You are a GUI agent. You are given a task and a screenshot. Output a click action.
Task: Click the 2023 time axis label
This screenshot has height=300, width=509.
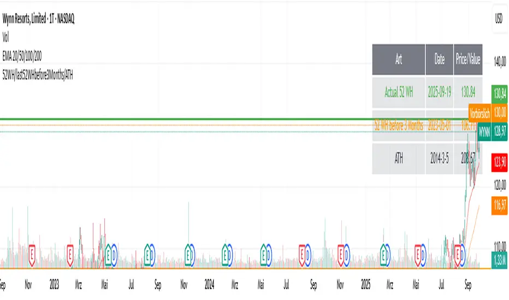point(54,285)
